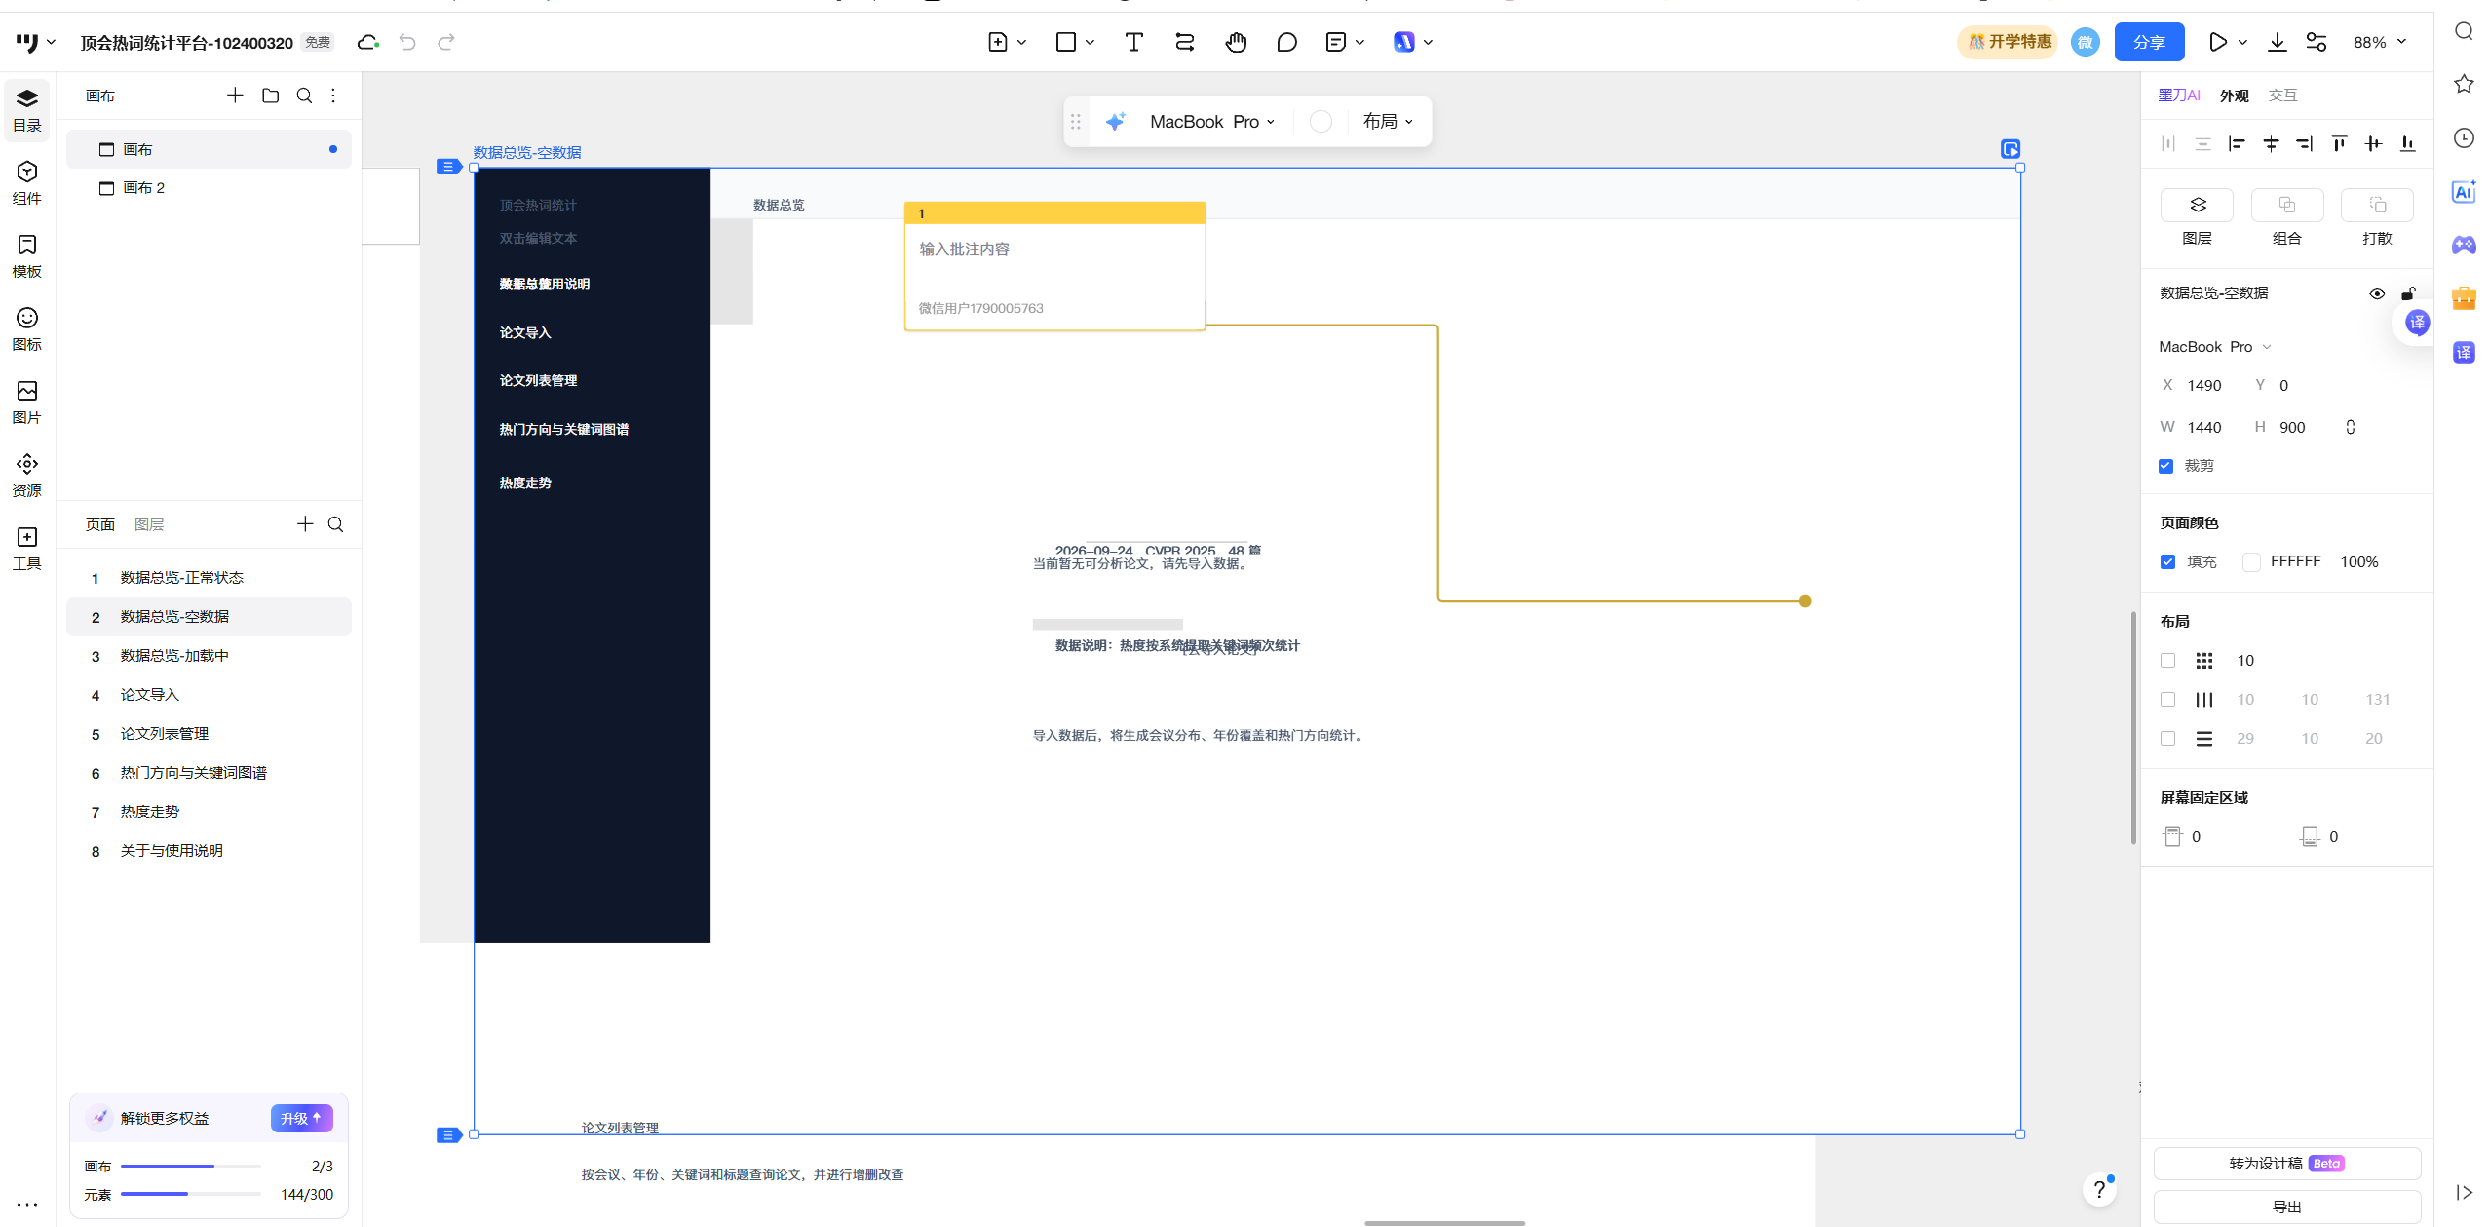Open the 组件 components sidebar panel

pyautogui.click(x=27, y=183)
